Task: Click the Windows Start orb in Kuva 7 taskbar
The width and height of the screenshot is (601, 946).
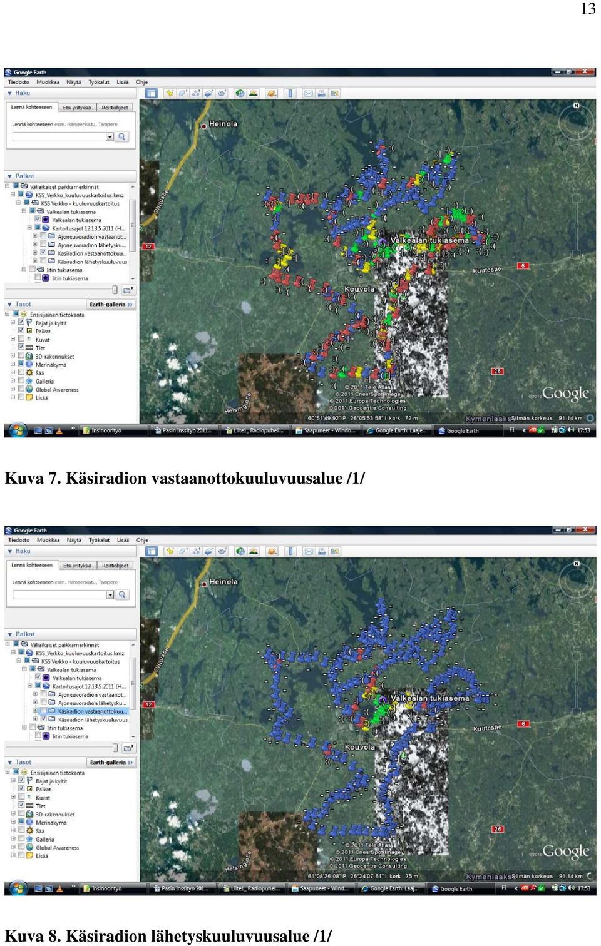Action: pos(17,430)
